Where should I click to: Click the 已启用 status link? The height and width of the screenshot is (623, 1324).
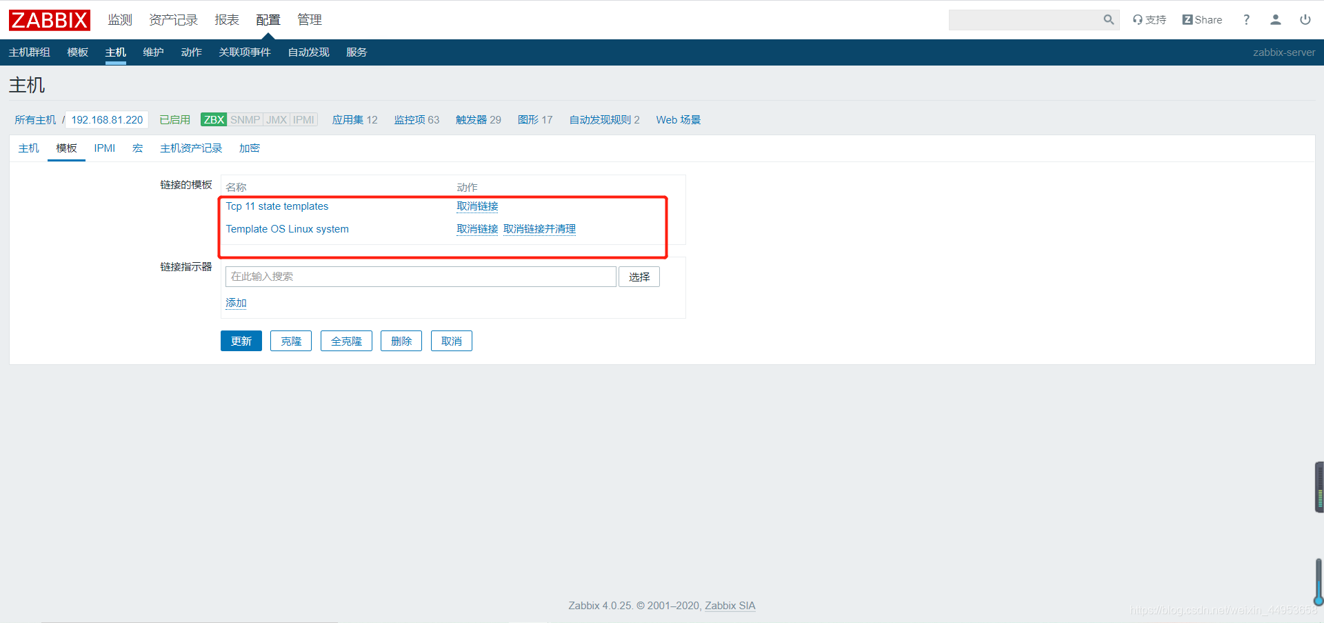click(174, 119)
